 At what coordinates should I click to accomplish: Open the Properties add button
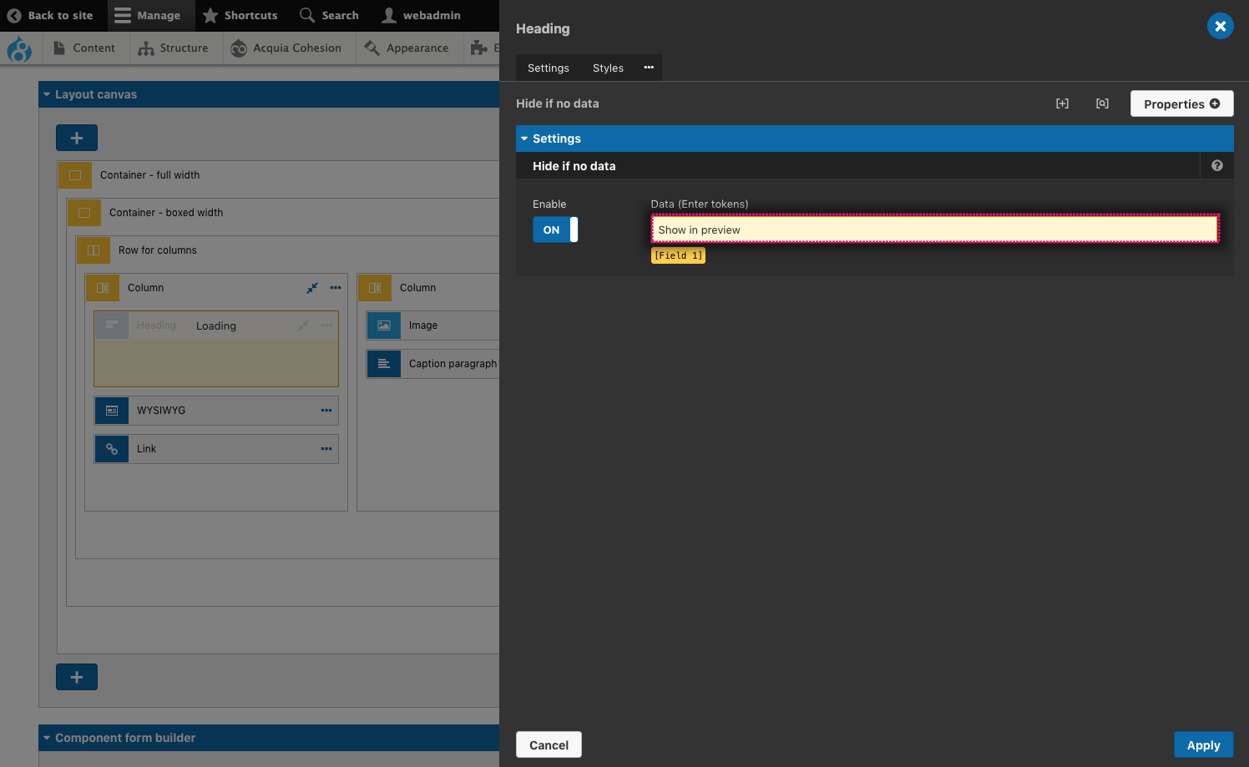click(x=1181, y=103)
